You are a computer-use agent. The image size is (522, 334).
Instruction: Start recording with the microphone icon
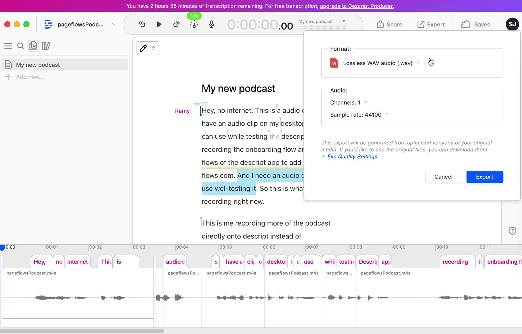212,24
